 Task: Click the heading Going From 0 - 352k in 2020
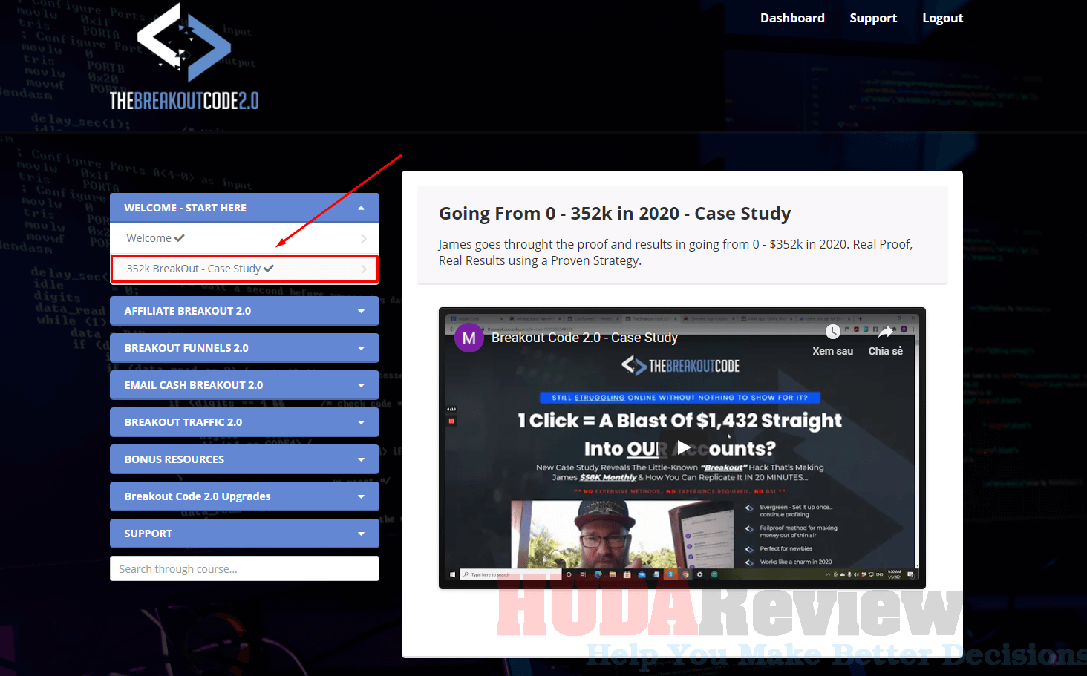(615, 214)
